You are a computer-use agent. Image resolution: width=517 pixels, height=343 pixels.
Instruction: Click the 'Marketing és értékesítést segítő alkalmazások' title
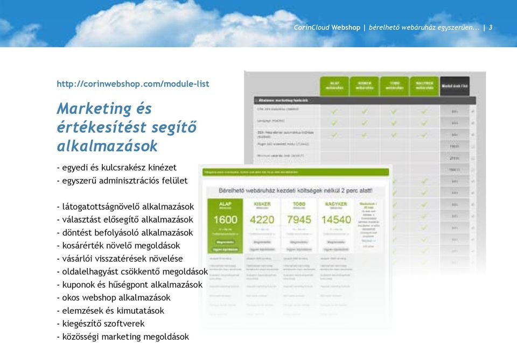coord(127,127)
